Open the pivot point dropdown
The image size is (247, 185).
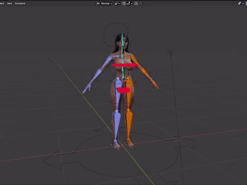click(x=117, y=3)
